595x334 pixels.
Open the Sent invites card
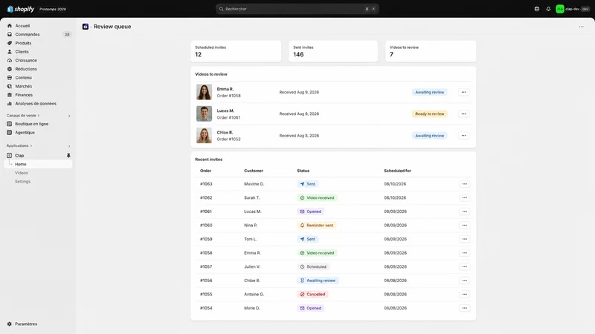click(333, 51)
